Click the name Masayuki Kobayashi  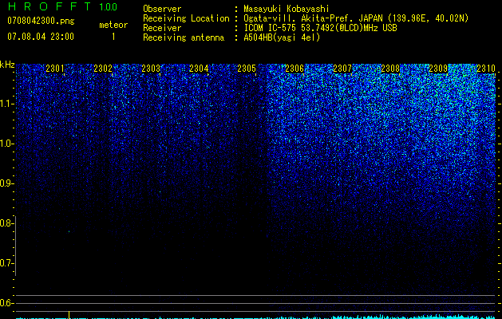pyautogui.click(x=287, y=9)
